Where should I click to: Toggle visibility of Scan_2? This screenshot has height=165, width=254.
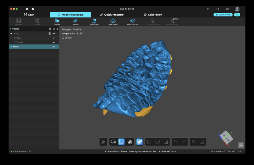pyautogui.click(x=54, y=34)
